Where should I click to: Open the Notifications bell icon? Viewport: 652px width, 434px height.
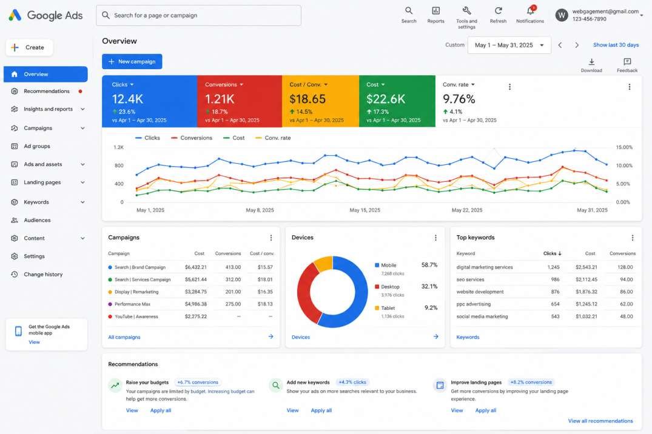[530, 10]
